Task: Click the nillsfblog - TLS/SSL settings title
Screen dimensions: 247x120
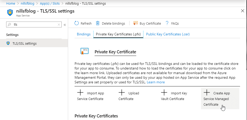Action: coord(45,11)
